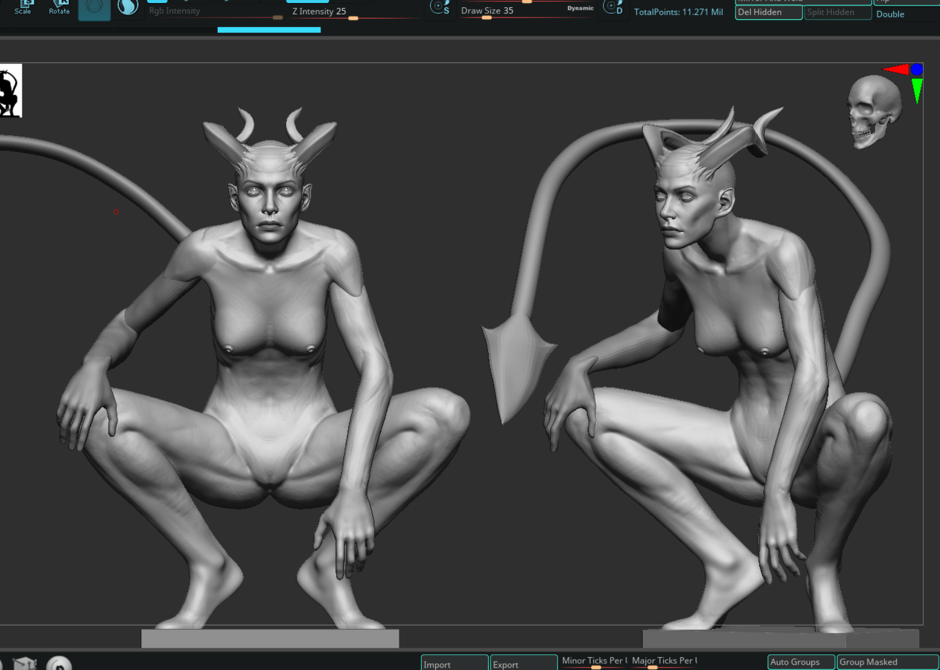Viewport: 940px width, 670px height.
Task: Click the active sphere gizmo icon
Action: (94, 8)
